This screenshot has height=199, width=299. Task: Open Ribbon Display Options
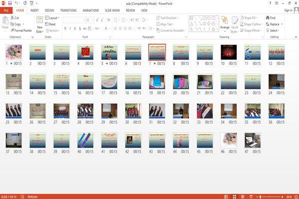pyautogui.click(x=277, y=3)
